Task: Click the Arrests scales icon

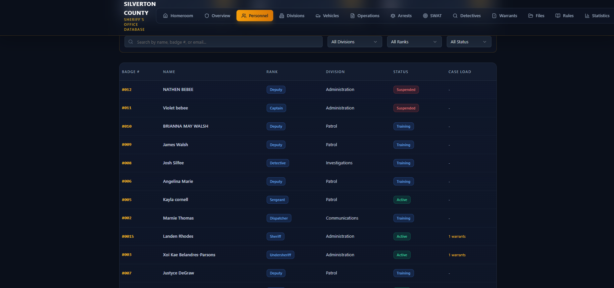Action: coord(393,16)
